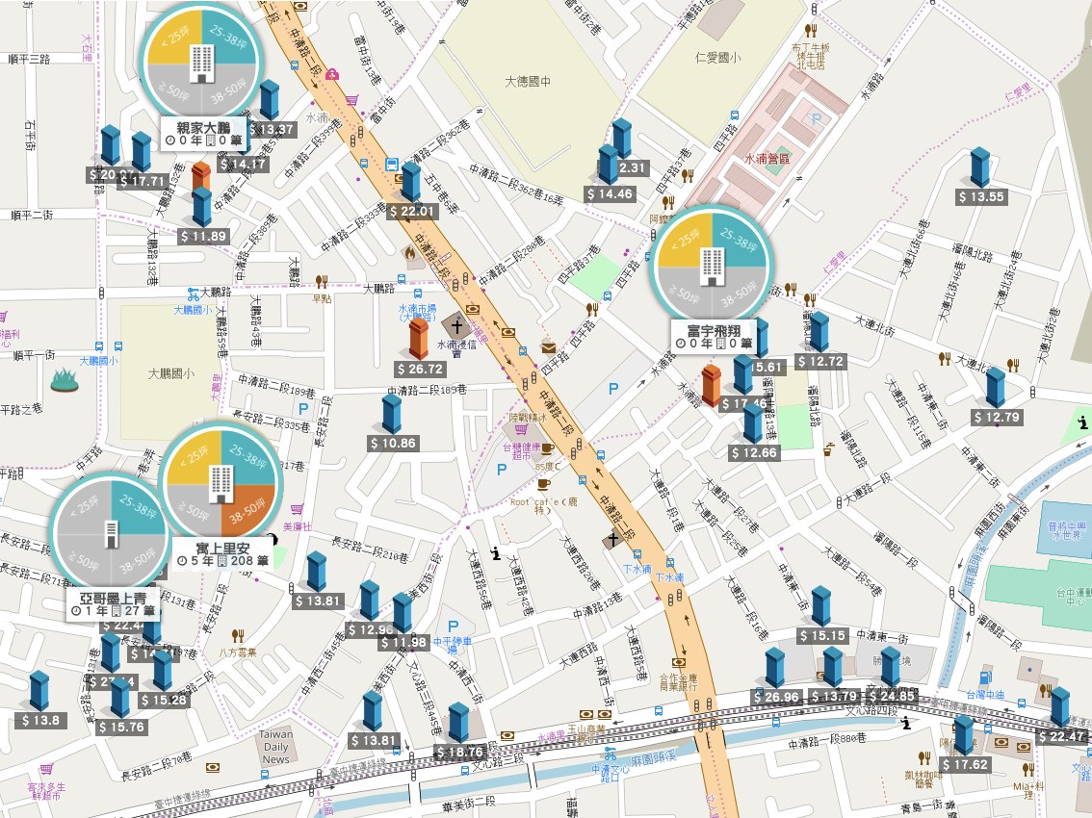The height and width of the screenshot is (818, 1092).
Task: Click the gas pump icon at 台灣中油
Action: click(985, 677)
